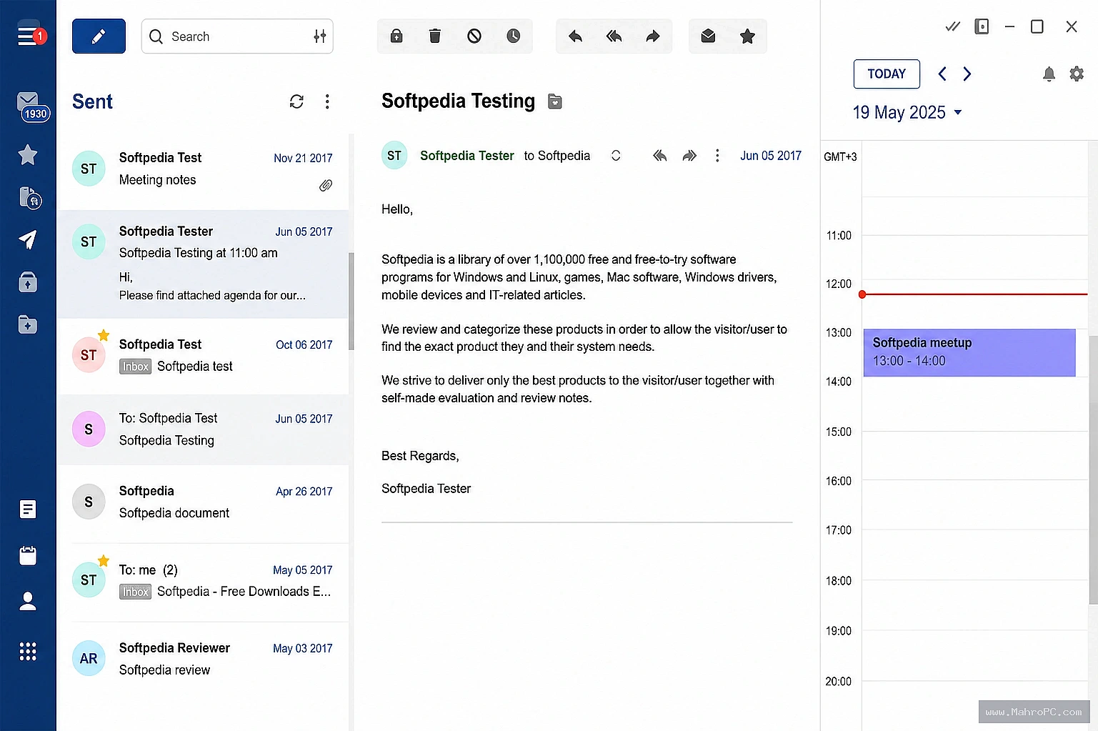Open calendar notifications bell
Screen dimensions: 1098x731
[1049, 74]
